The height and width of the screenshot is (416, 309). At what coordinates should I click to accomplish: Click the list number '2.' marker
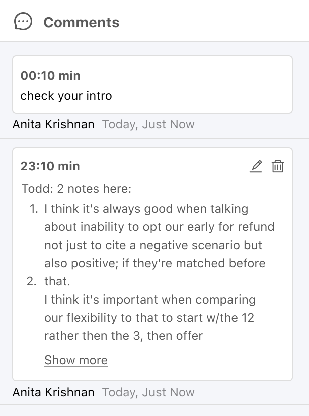tap(33, 281)
